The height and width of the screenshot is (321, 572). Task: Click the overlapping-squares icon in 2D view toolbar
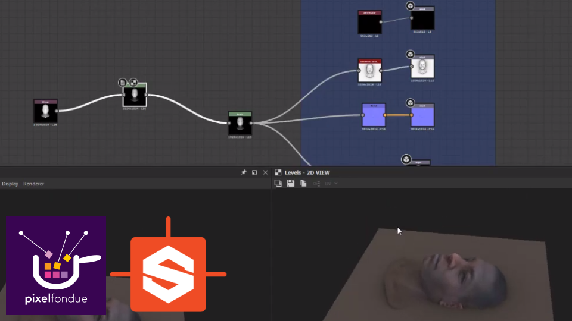pyautogui.click(x=278, y=184)
